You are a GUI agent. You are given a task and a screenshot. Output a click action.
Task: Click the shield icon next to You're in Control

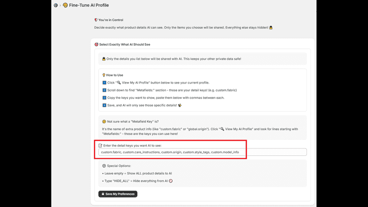pos(96,20)
